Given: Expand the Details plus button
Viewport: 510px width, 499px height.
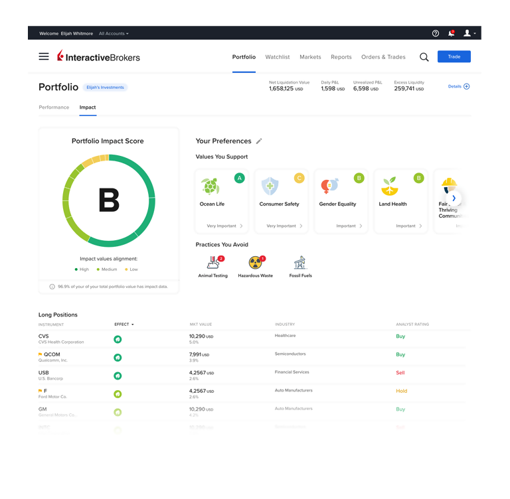Looking at the screenshot, I should (x=466, y=86).
